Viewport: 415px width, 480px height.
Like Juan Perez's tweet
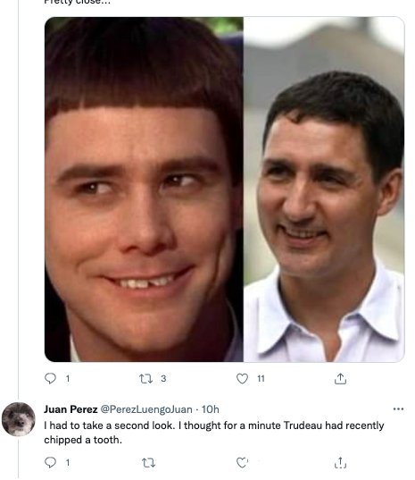242,462
